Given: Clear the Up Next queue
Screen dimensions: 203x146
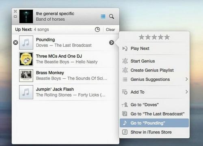Looking at the screenshot, I should pyautogui.click(x=110, y=30).
